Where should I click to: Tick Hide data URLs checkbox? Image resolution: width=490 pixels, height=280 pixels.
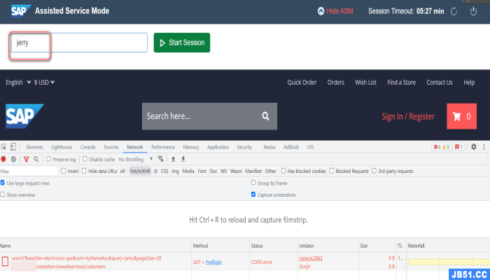(84, 171)
